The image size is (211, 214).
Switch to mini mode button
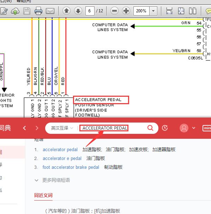pyautogui.click(x=207, y=128)
